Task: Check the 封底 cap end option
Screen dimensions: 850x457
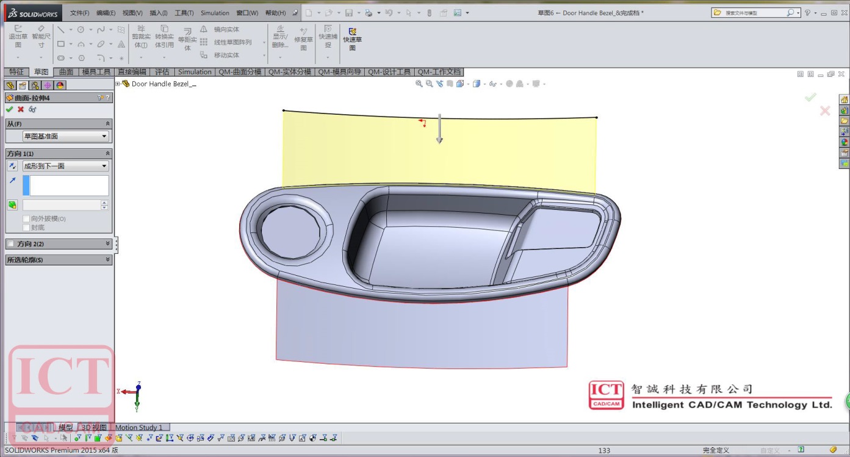Action: (x=26, y=228)
